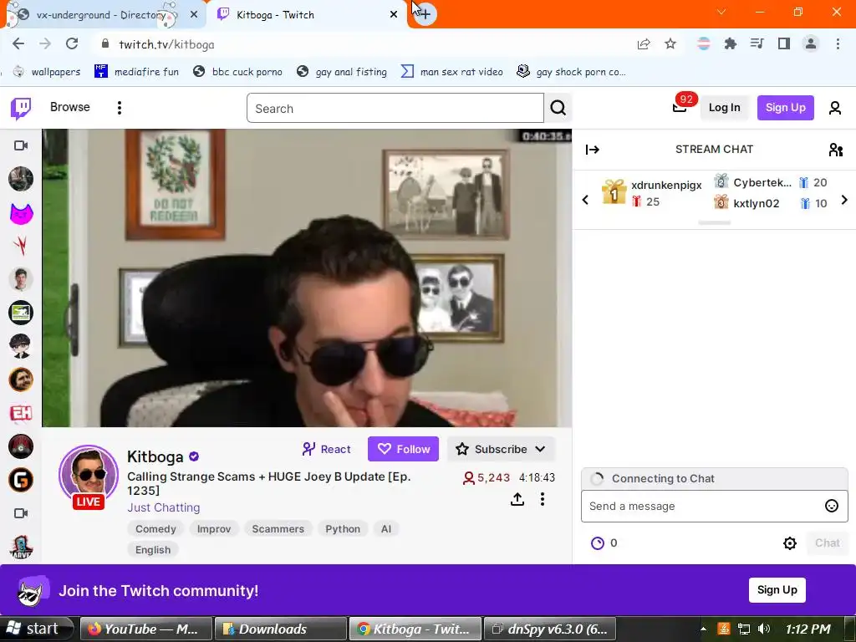
Task: Open the mediafire fun bookmark
Action: tap(136, 72)
